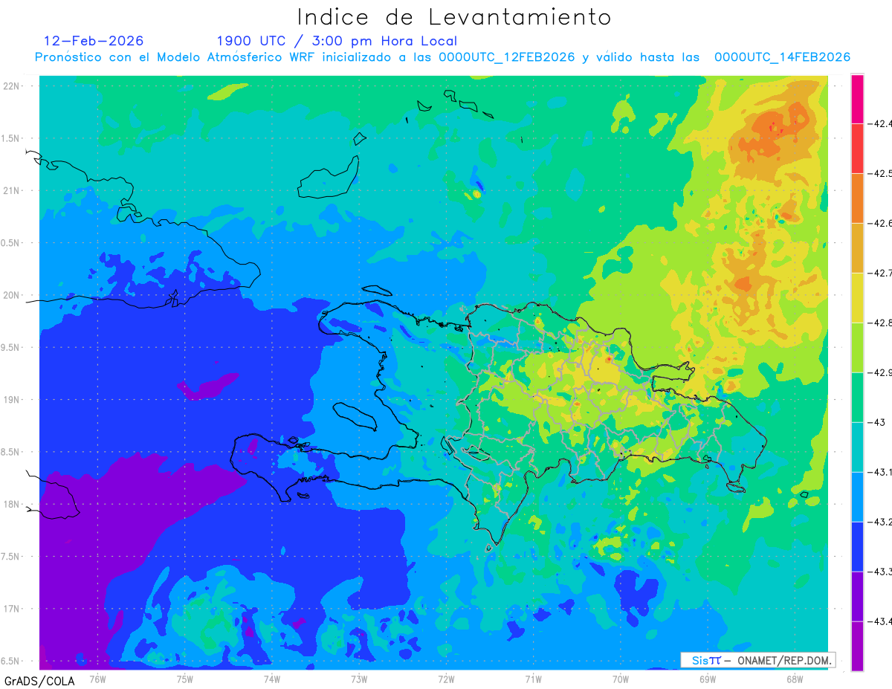The image size is (892, 689).
Task: Click the color bar value '-43.3'
Action: tap(879, 572)
